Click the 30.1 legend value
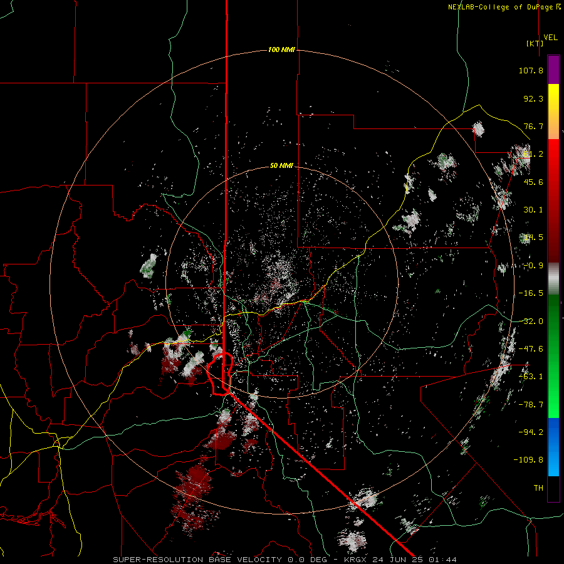Viewport: 564px width, 564px height. click(x=533, y=210)
